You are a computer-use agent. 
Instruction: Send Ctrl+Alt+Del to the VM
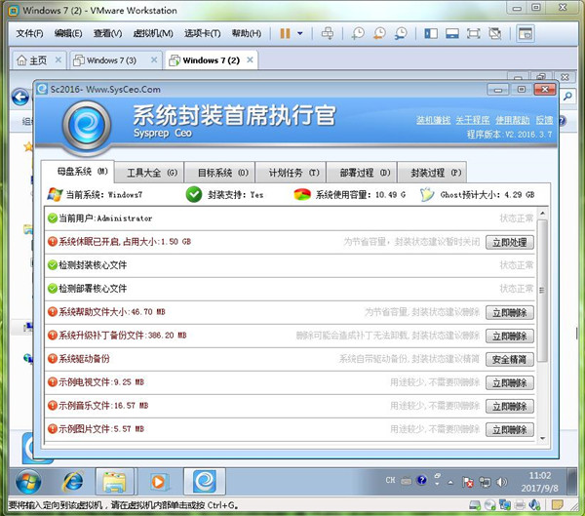(328, 33)
